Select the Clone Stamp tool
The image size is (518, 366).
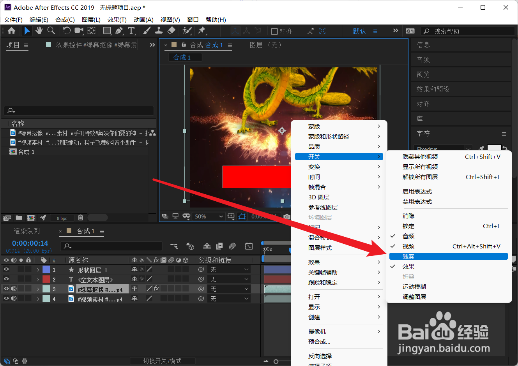point(159,31)
